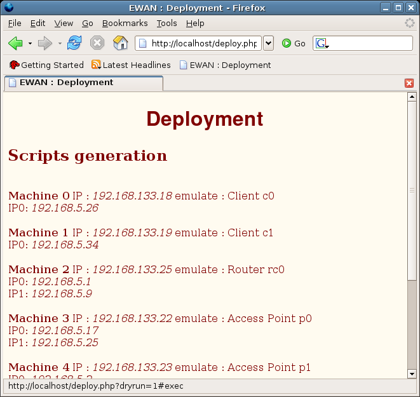Click the Stop loading icon

pyautogui.click(x=97, y=43)
